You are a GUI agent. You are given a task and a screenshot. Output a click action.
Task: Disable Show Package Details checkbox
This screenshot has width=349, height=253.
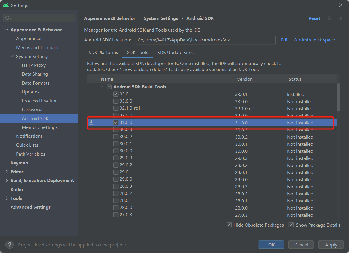click(291, 225)
